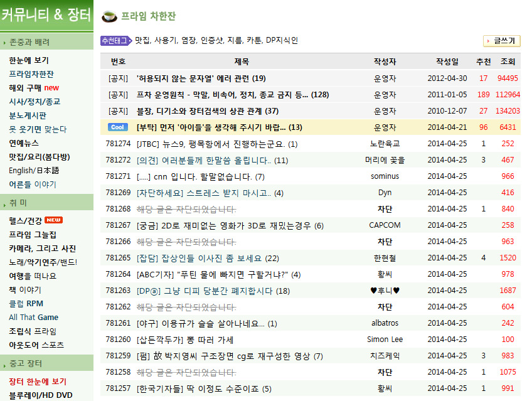Open post [차단하세요] 스트레스 받지 마시고

point(210,193)
